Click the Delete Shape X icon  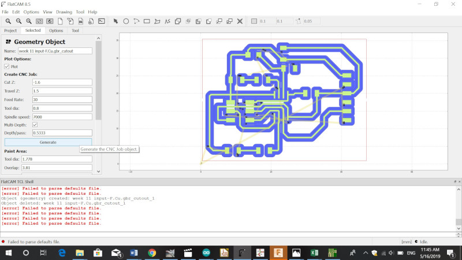pyautogui.click(x=240, y=21)
